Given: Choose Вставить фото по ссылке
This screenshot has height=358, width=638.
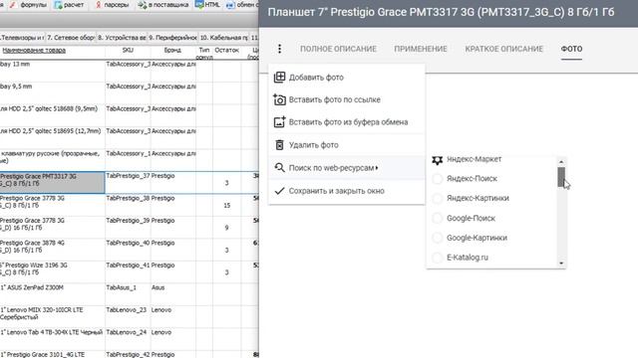Looking at the screenshot, I should click(x=347, y=99).
